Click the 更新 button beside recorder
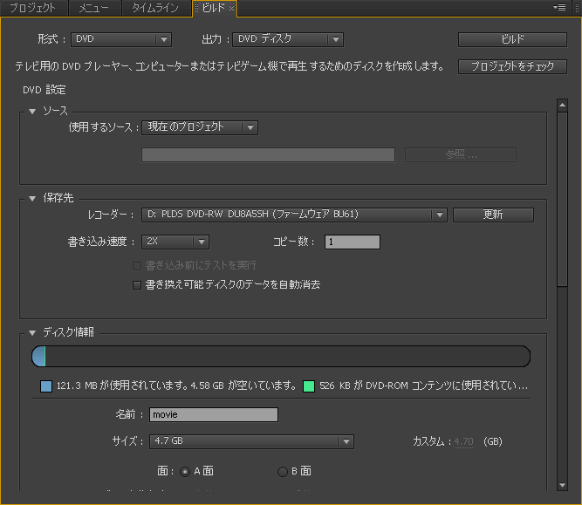The height and width of the screenshot is (505, 582). click(x=493, y=215)
